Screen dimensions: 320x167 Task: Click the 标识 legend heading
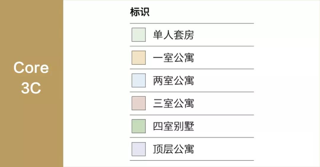pos(140,12)
